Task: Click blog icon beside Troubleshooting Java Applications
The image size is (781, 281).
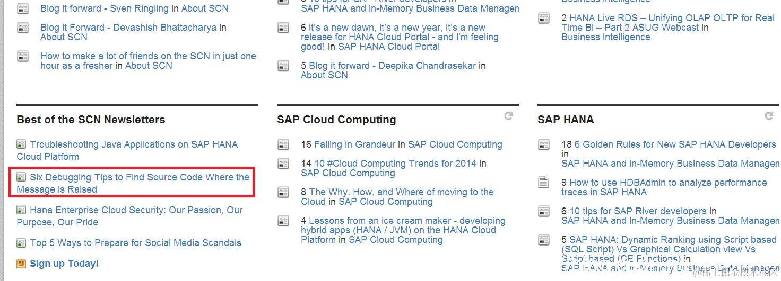Action: (x=21, y=144)
